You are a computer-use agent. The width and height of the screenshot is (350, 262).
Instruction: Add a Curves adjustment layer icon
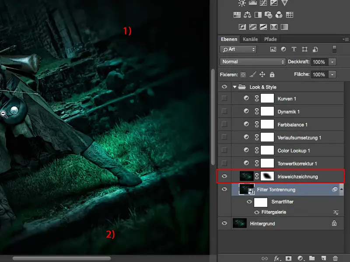click(x=263, y=3)
